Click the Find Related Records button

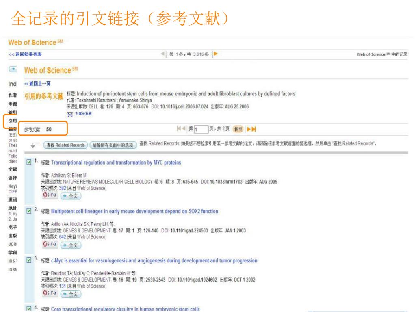65,145
